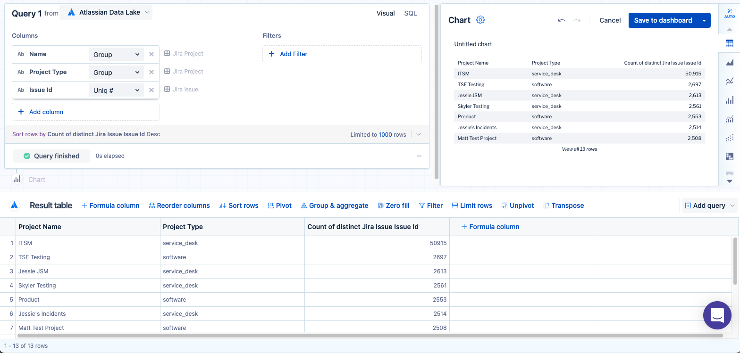Image resolution: width=740 pixels, height=353 pixels.
Task: Click Jira Project table icon for Name
Action: click(167, 53)
